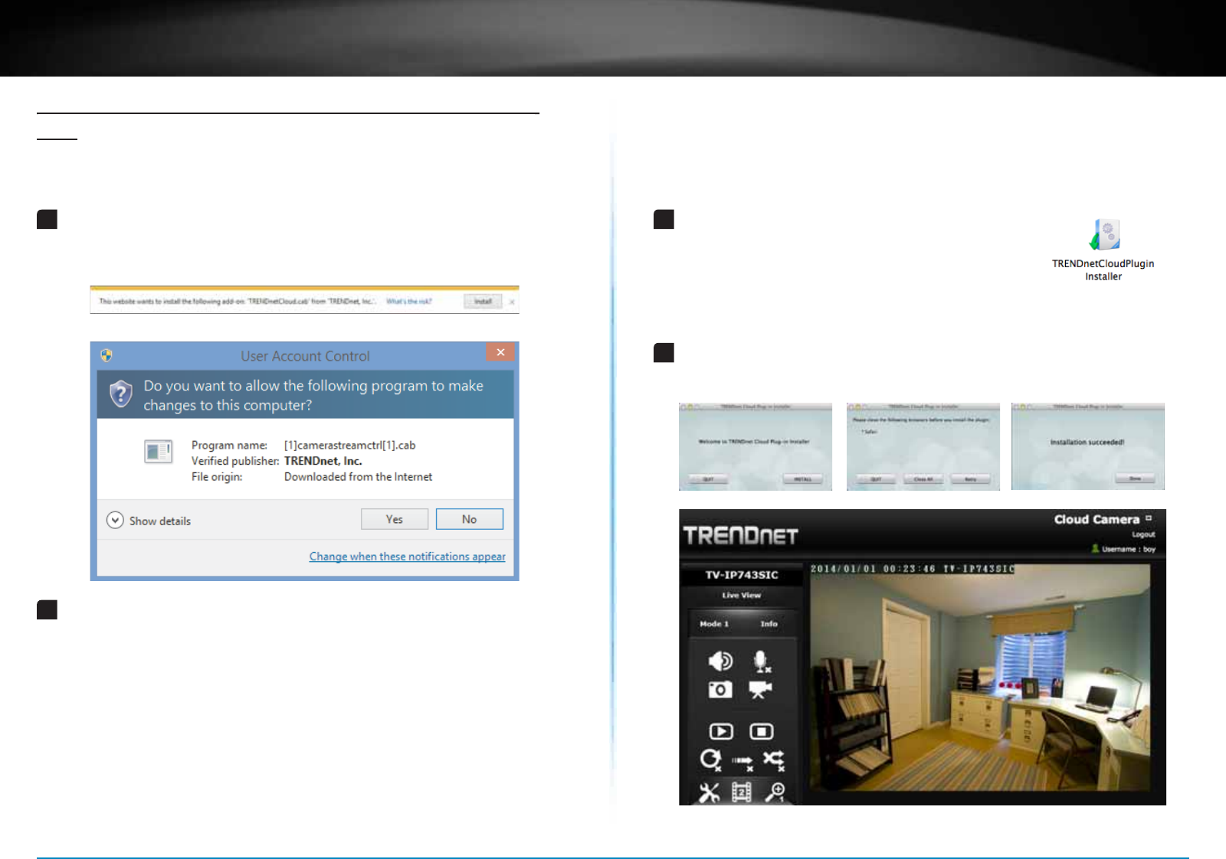1226x859 pixels.
Task: Click the 'Installation succeeded!' message
Action: pos(1087,443)
